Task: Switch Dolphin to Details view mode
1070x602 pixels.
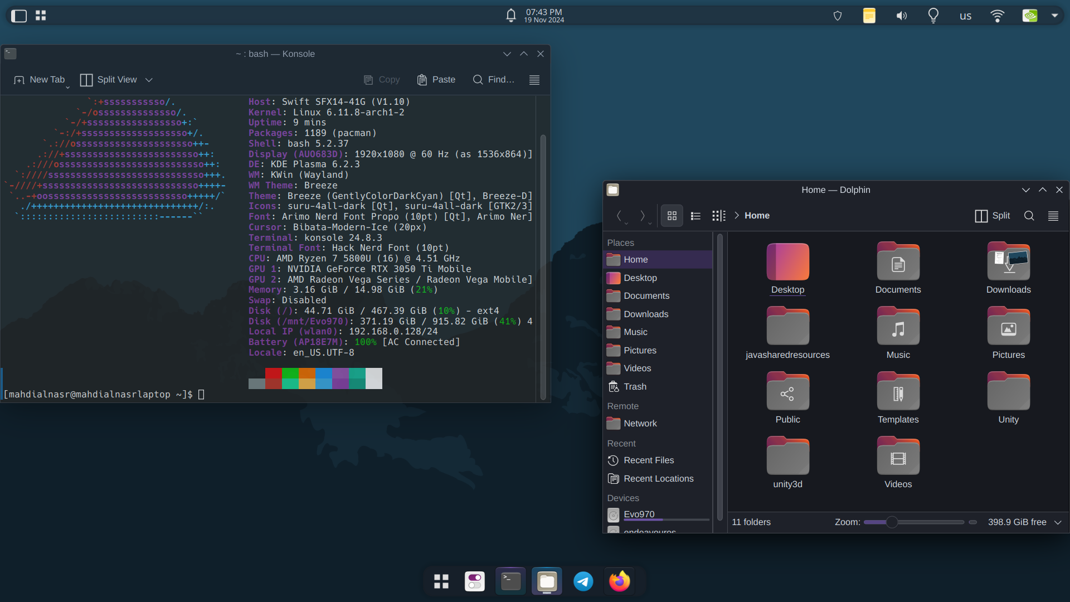Action: click(719, 216)
